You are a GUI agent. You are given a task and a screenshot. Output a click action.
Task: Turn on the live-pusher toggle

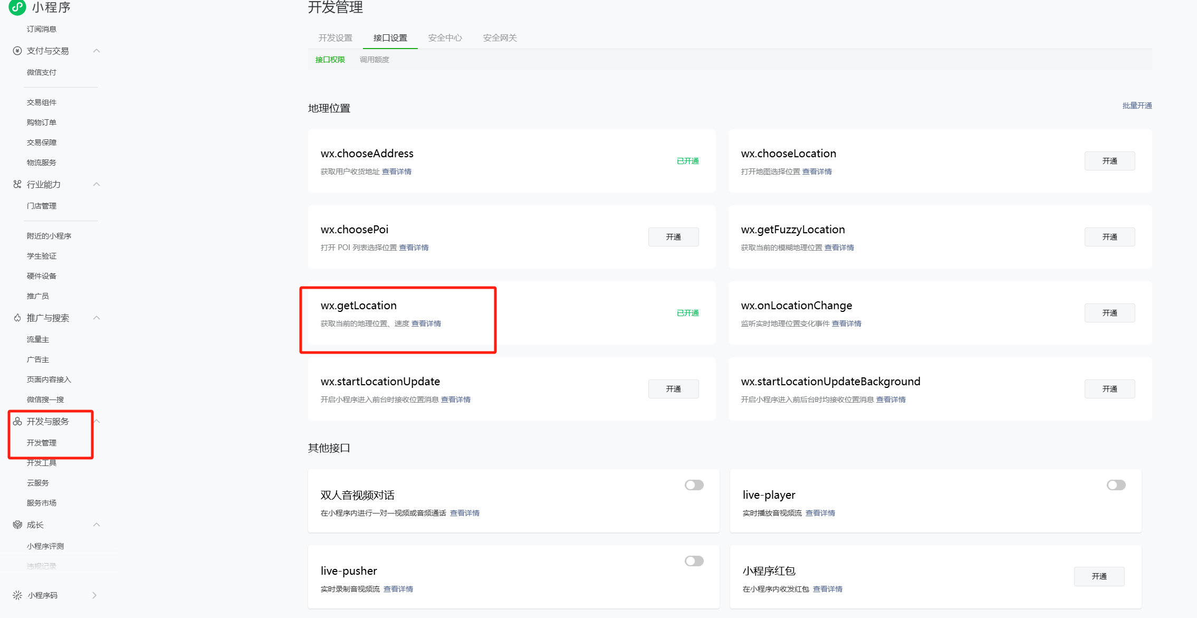click(x=694, y=561)
